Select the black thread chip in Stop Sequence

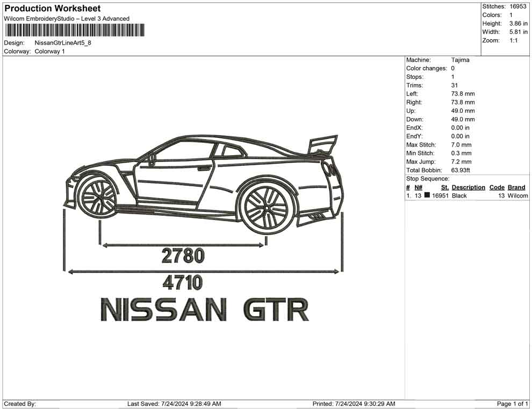tap(427, 195)
